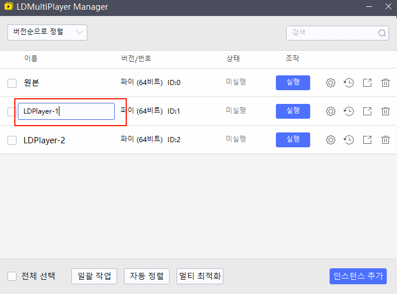Click backup/restore icon for 원본 instance
Screen dimensions: 397x294
pos(348,83)
